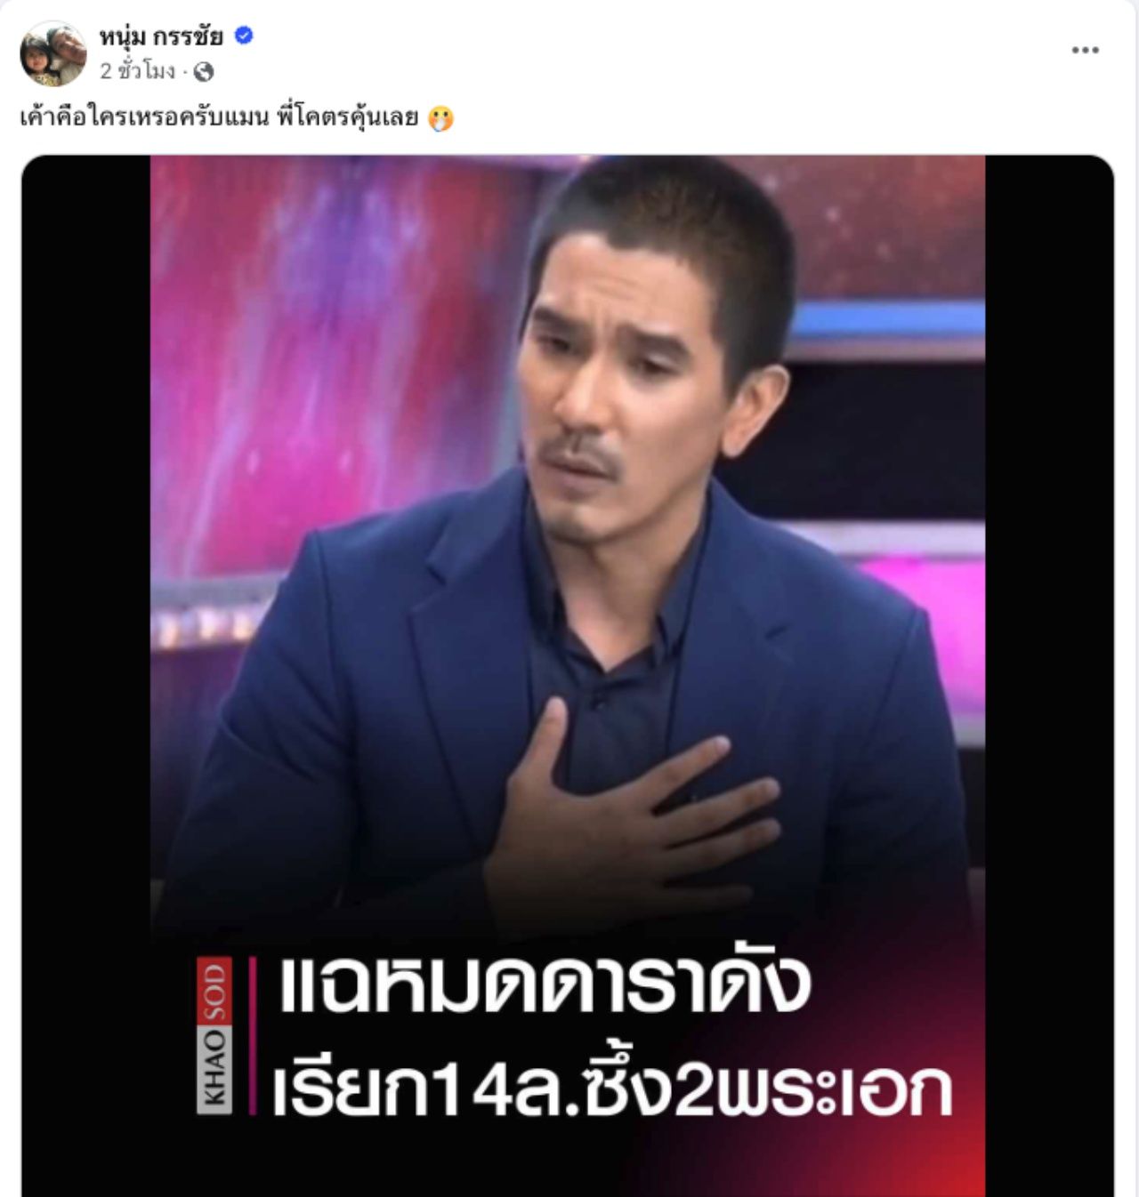This screenshot has height=1197, width=1139.
Task: Open the poster's profile picture thumbnail
Action: click(x=53, y=53)
